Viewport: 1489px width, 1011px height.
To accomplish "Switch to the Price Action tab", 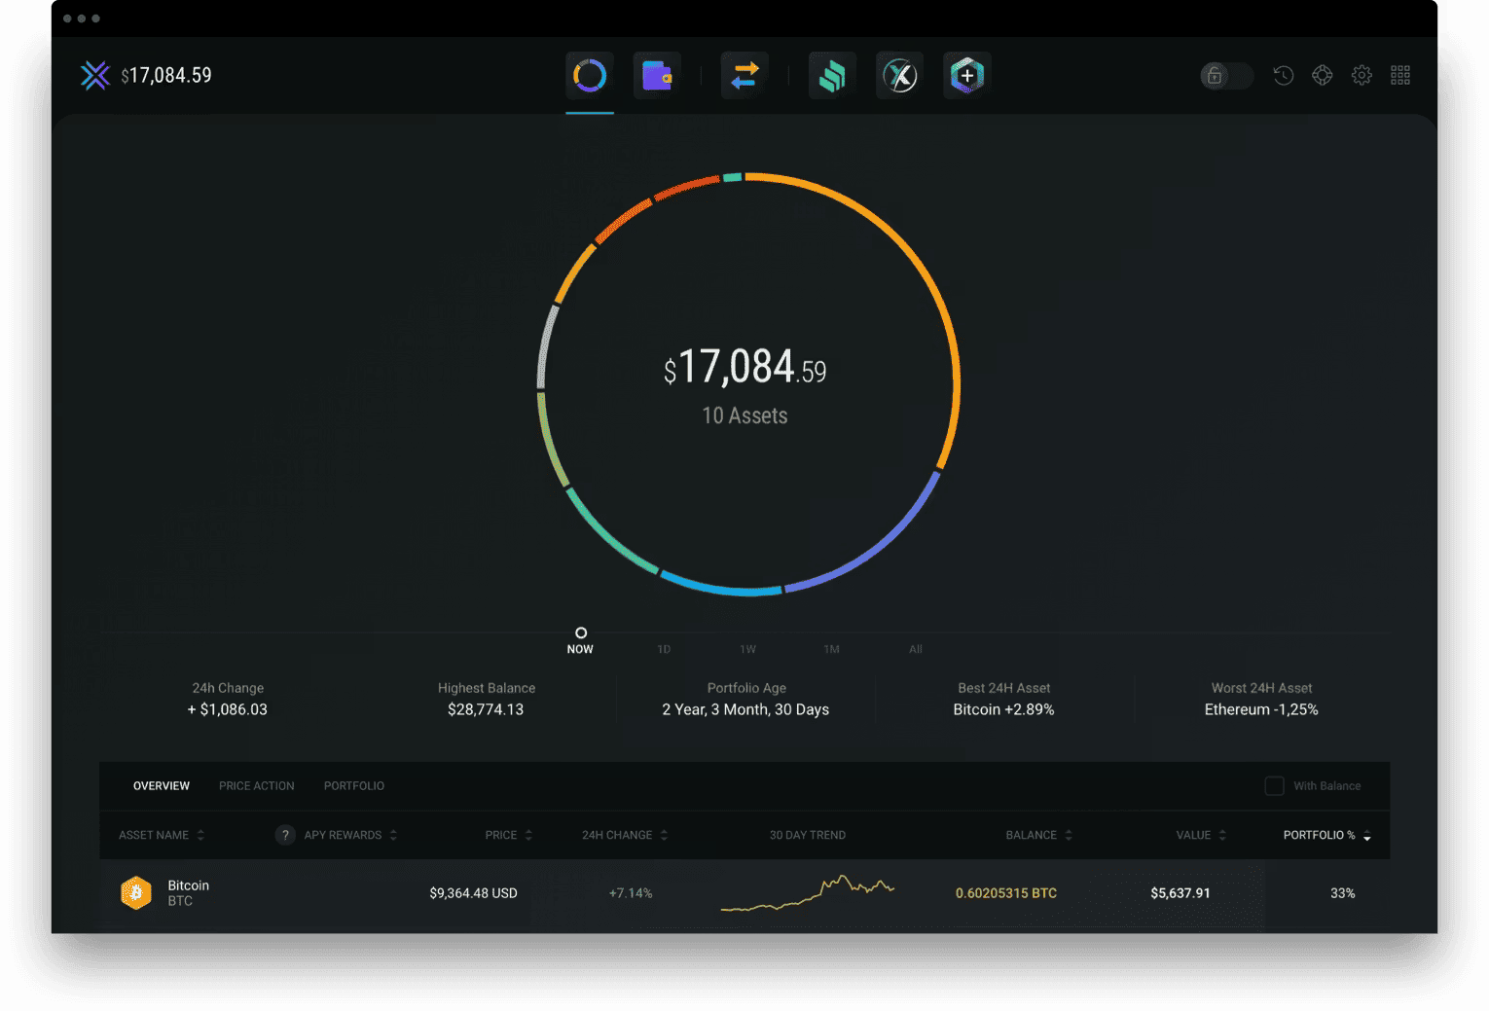I will click(x=256, y=785).
